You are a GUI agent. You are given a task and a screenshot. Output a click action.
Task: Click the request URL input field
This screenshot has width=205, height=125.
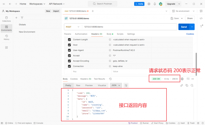point(129,27)
